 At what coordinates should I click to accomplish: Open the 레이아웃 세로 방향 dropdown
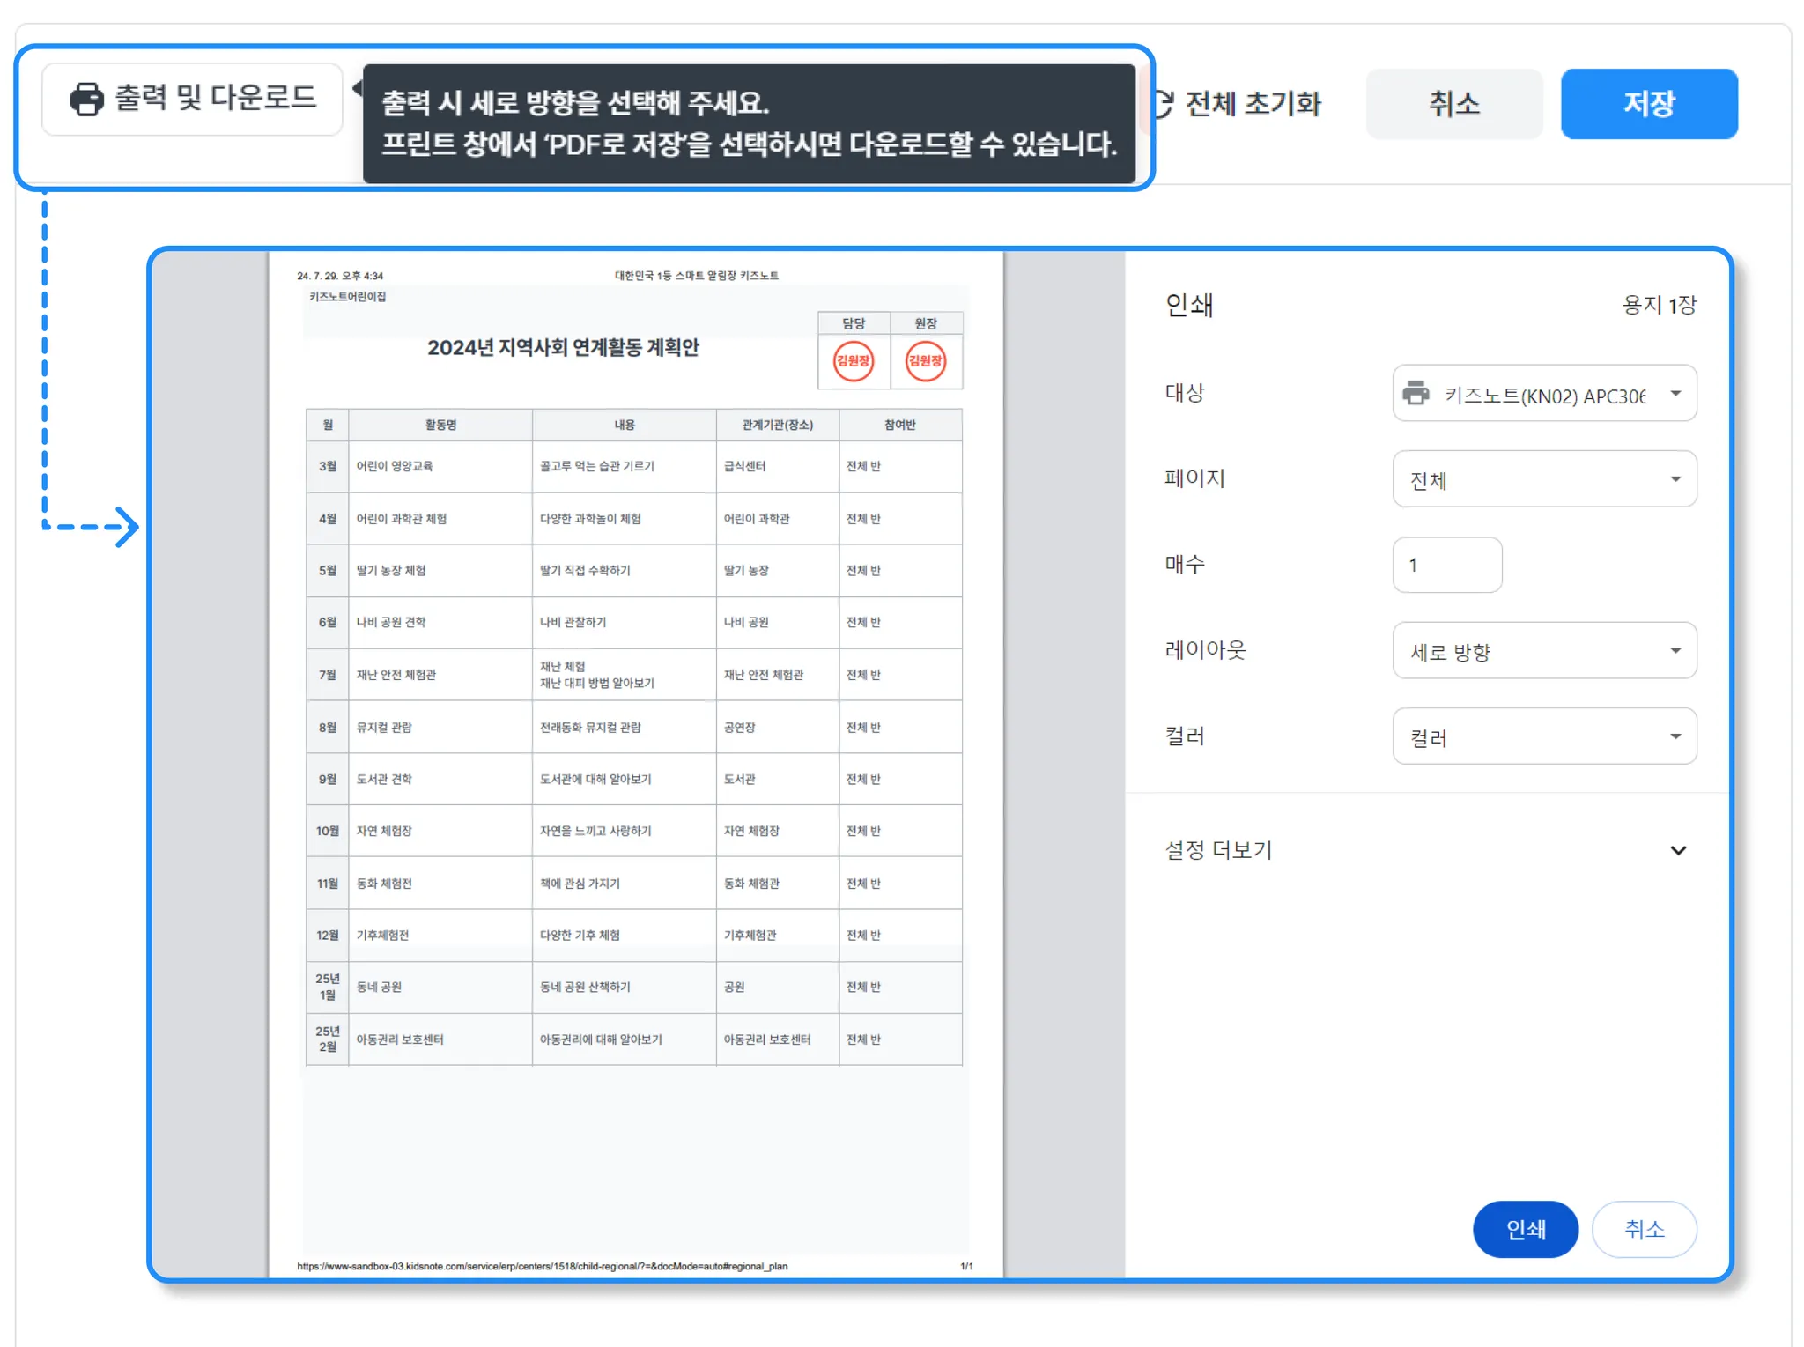point(1543,651)
